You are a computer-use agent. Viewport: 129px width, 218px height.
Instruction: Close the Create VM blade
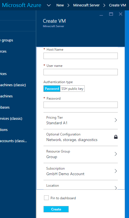[121, 14]
